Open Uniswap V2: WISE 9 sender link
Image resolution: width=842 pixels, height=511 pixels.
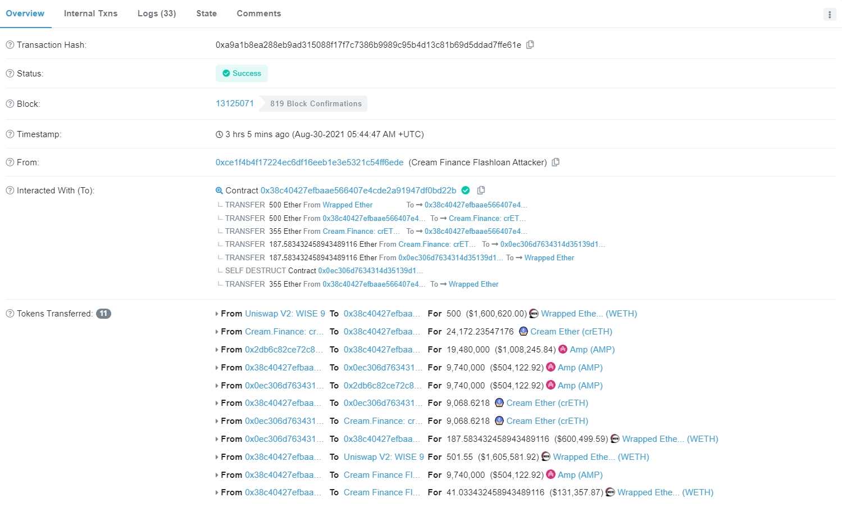pos(285,313)
